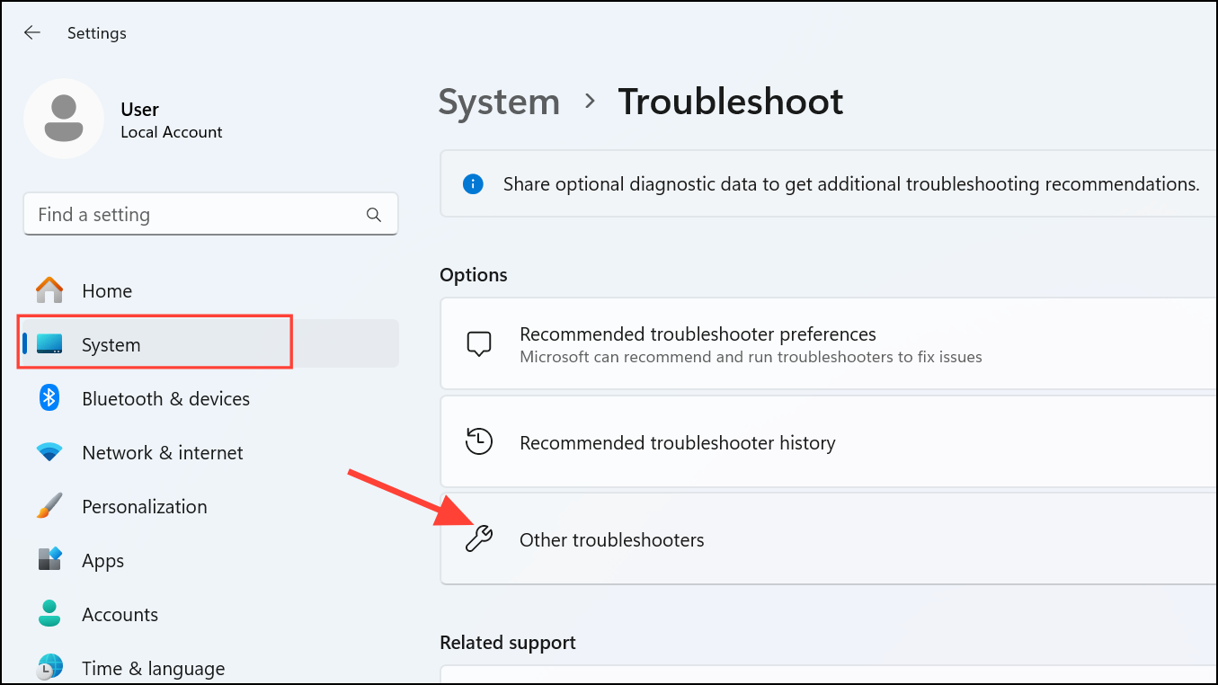Click the Personalization paintbrush icon
This screenshot has width=1218, height=685.
pos(49,506)
